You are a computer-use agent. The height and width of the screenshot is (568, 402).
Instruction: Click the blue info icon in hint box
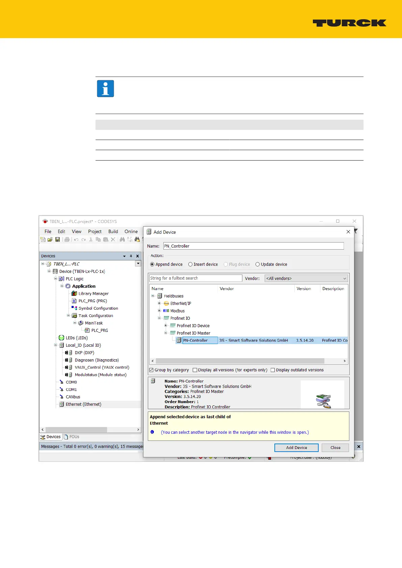[x=152, y=432]
